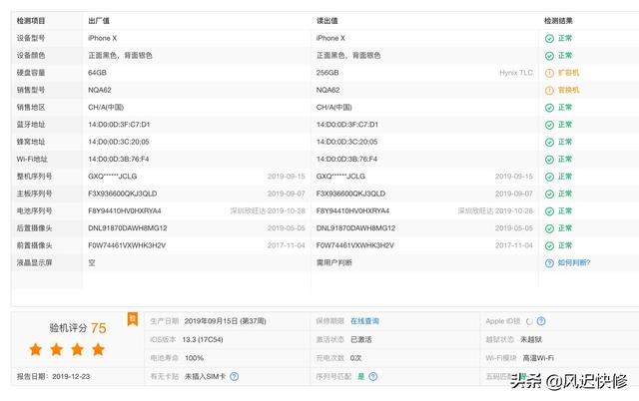Click the 未越狱 jailbreak status
This screenshot has width=639, height=401.
(531, 339)
